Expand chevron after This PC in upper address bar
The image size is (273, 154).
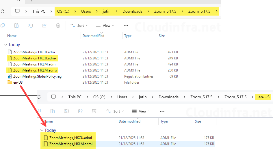[51, 11]
